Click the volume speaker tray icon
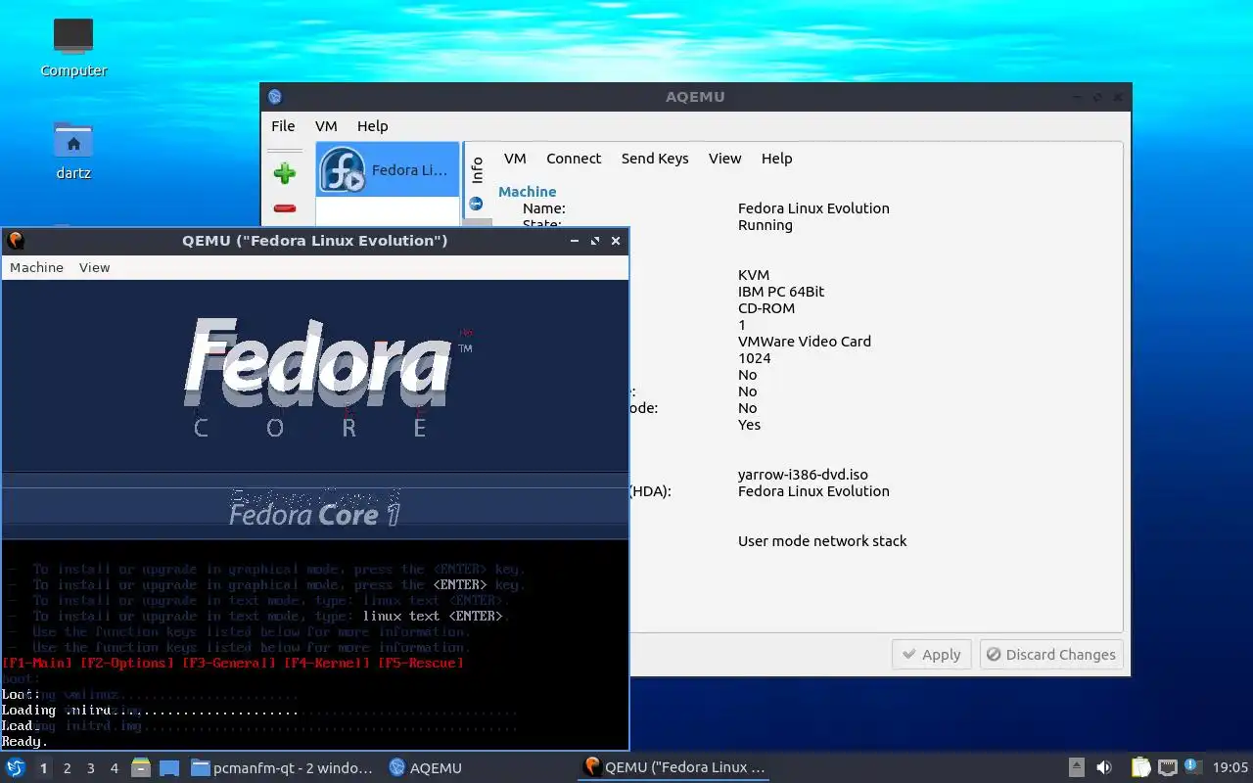Screen dimensions: 1253x783 [1104, 767]
